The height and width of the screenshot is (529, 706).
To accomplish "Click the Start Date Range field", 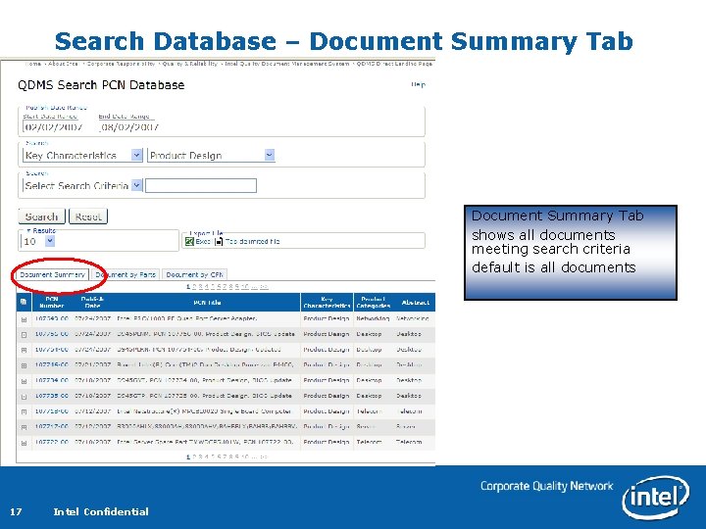I will (56, 126).
